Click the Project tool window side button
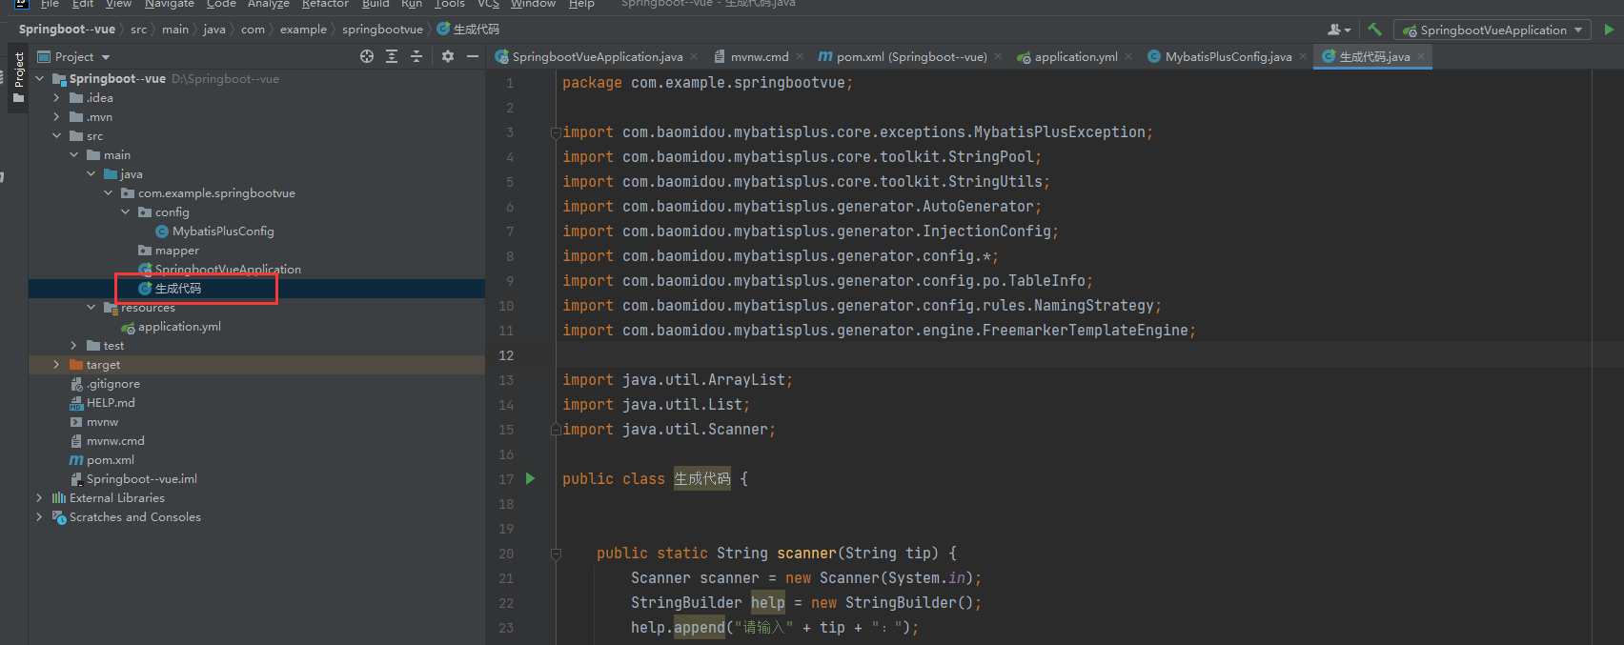Viewport: 1624px width, 645px height. tap(18, 78)
